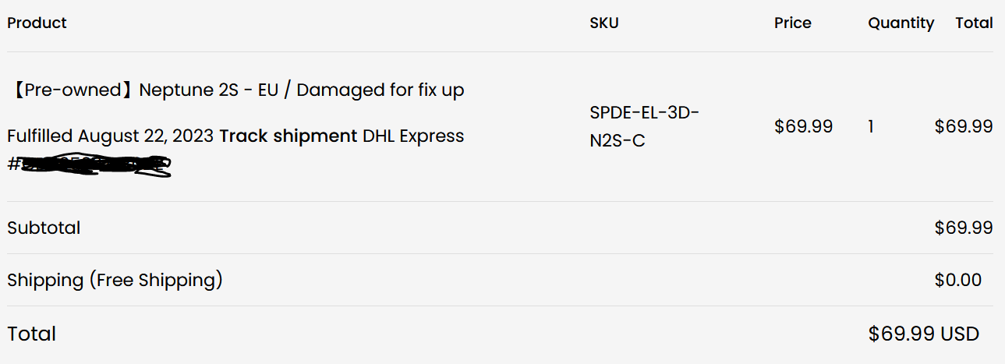Screen dimensions: 1005x364
Task: Select the SKU value SPDE-EL-3D-N2S-C
Action: [644, 127]
